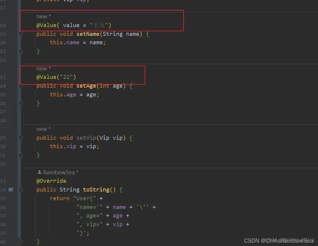Collapse the setName method fold marker
The height and width of the screenshot is (246, 318).
[x=21, y=34]
